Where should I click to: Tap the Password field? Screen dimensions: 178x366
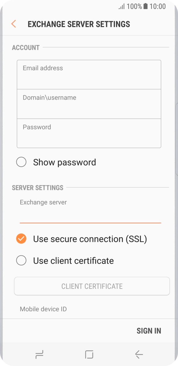[x=89, y=133]
